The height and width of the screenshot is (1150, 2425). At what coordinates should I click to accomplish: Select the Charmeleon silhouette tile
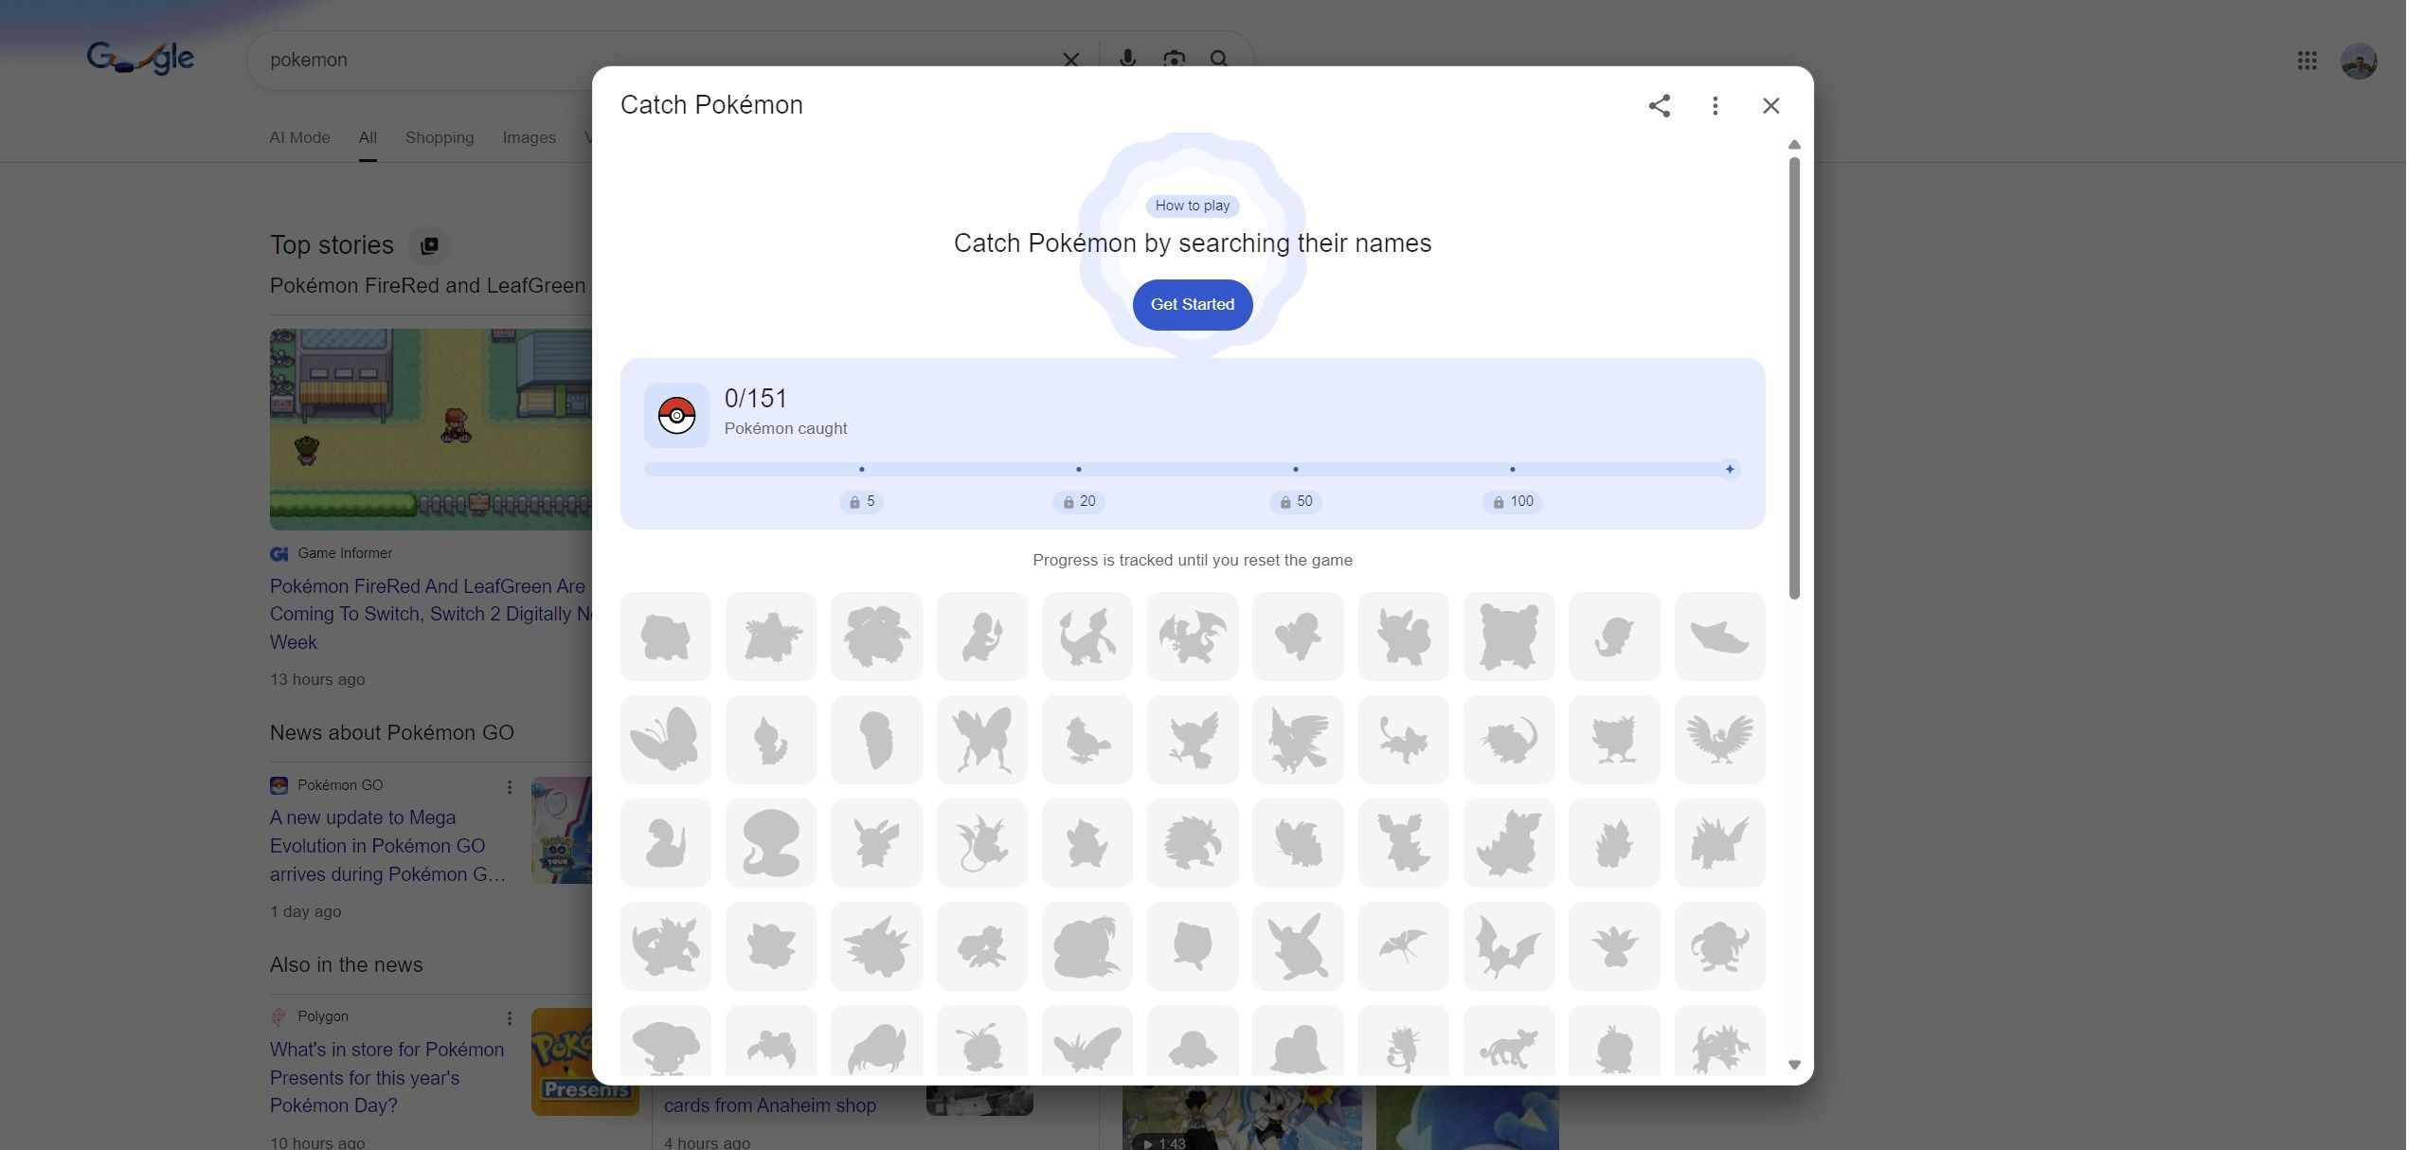click(x=1087, y=637)
